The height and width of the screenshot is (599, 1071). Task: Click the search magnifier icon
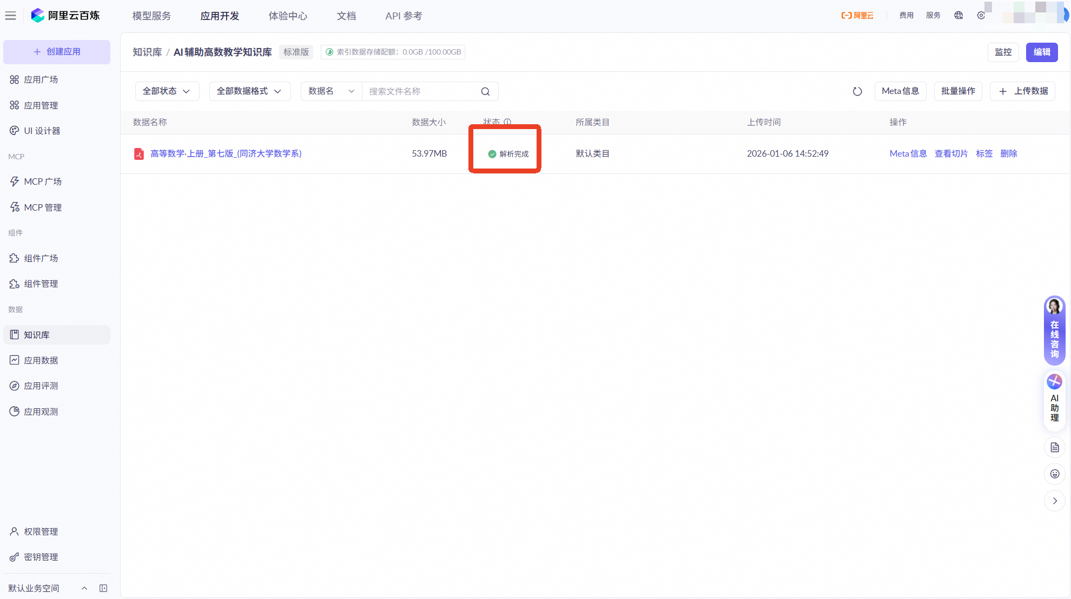click(x=485, y=91)
